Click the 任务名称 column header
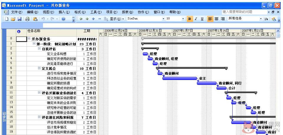Image resolution: width=283 pixels, height=135 pixels. [52, 33]
